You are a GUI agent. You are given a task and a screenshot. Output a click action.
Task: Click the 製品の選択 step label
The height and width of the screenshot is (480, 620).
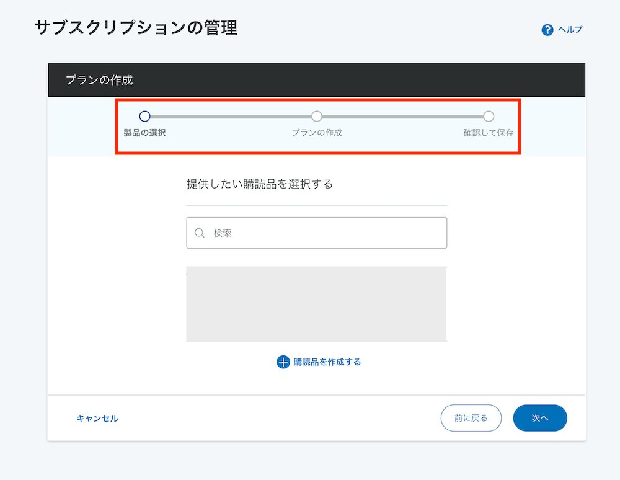click(144, 133)
